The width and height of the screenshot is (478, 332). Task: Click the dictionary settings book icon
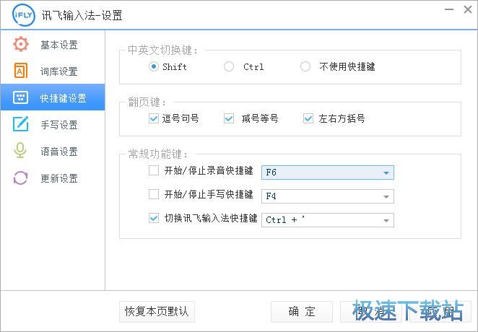(21, 71)
